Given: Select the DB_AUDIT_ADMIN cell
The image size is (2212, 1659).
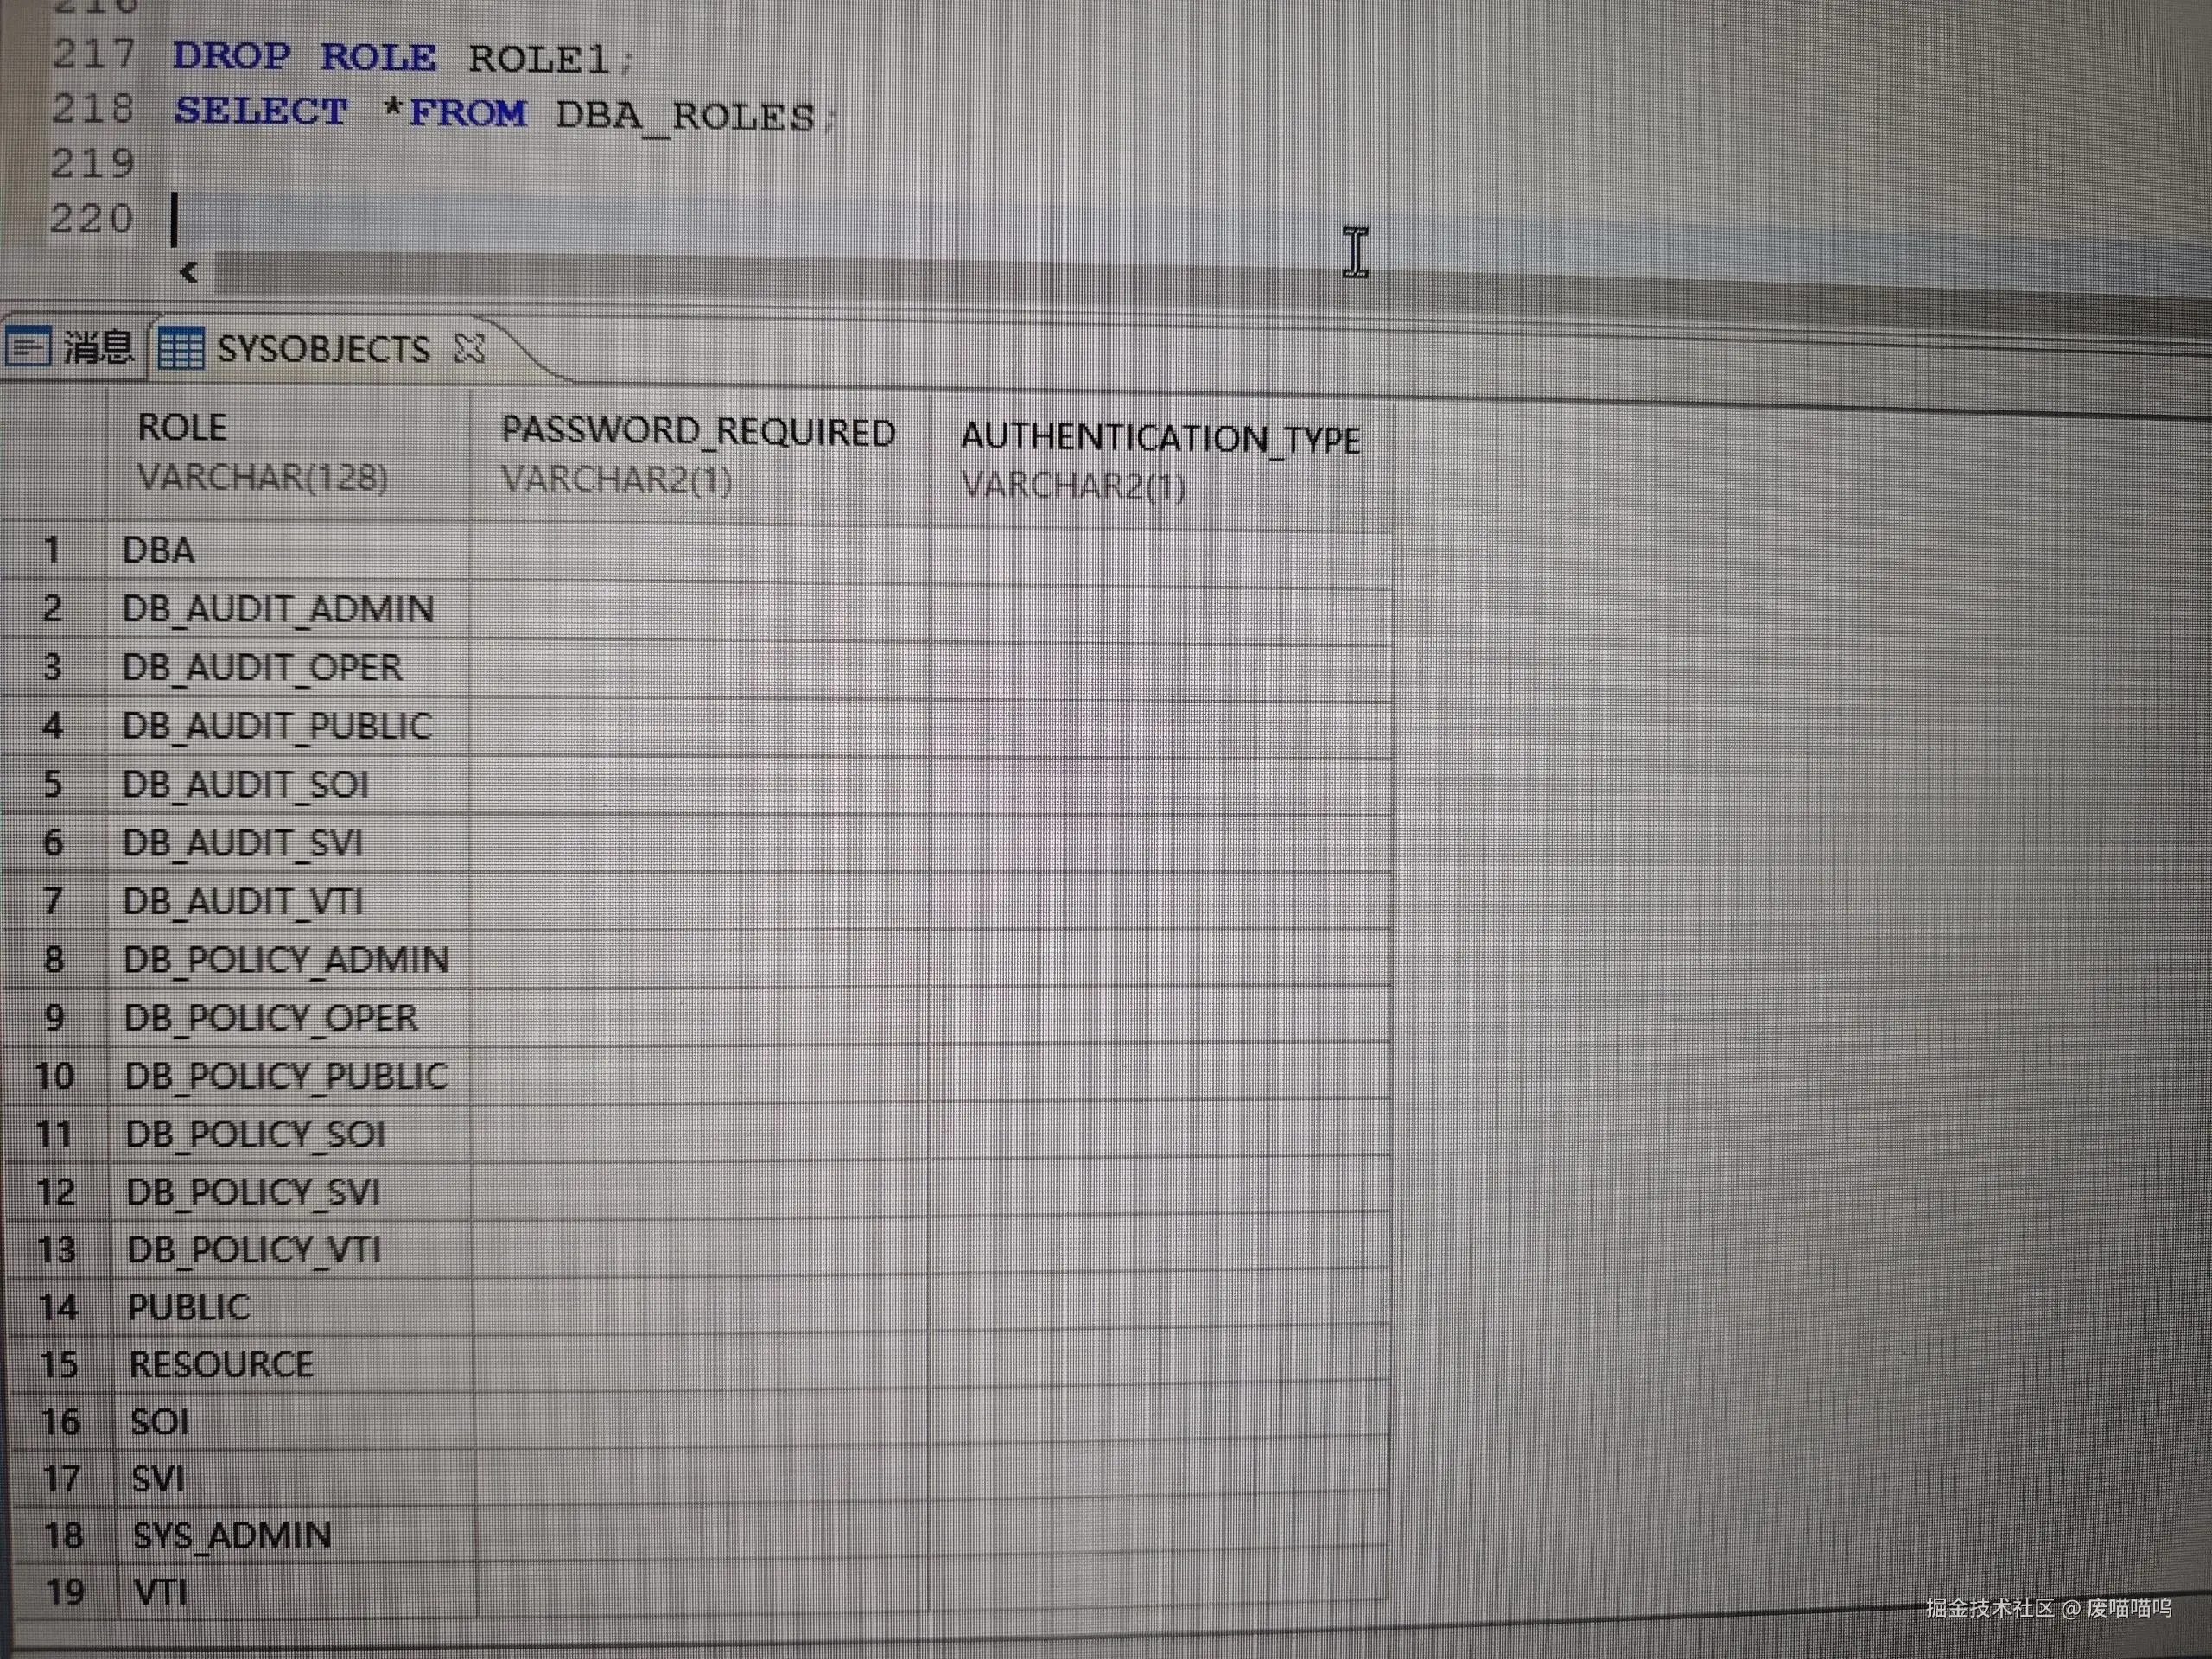Looking at the screenshot, I should 278,609.
